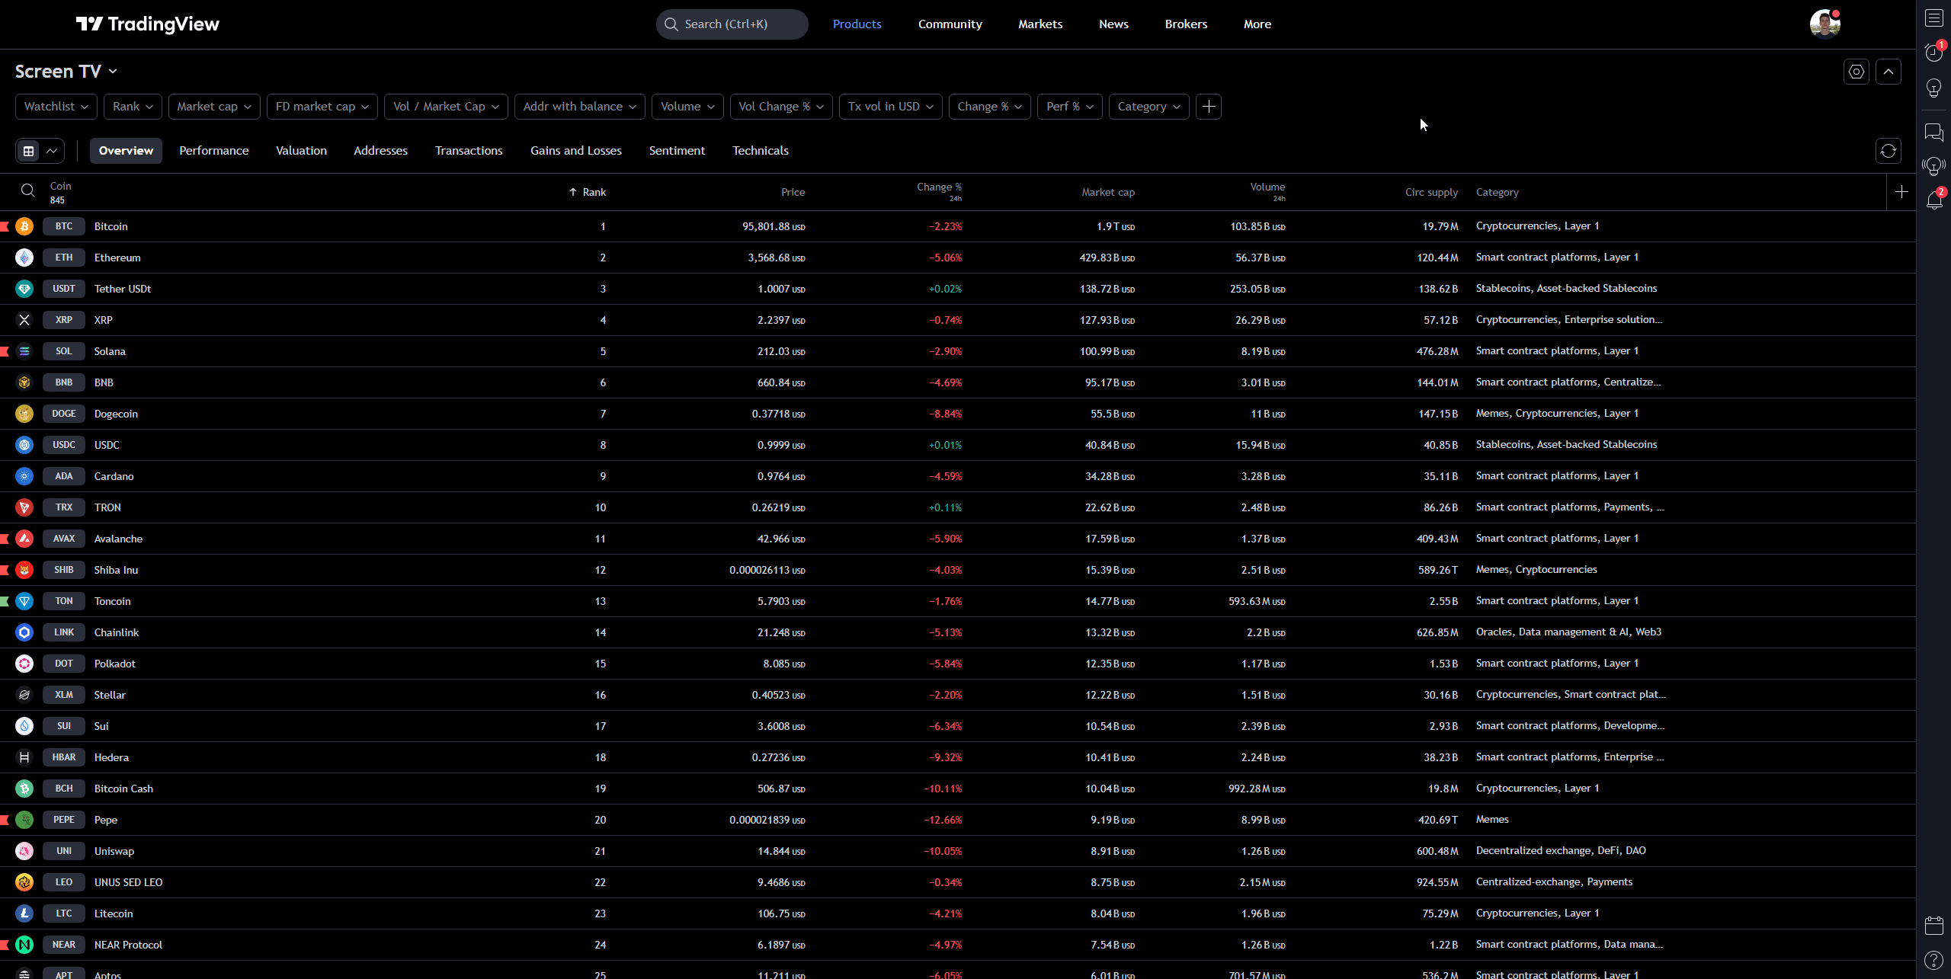The height and width of the screenshot is (979, 1951).
Task: Expand the FD market cap filter
Action: pyautogui.click(x=322, y=107)
